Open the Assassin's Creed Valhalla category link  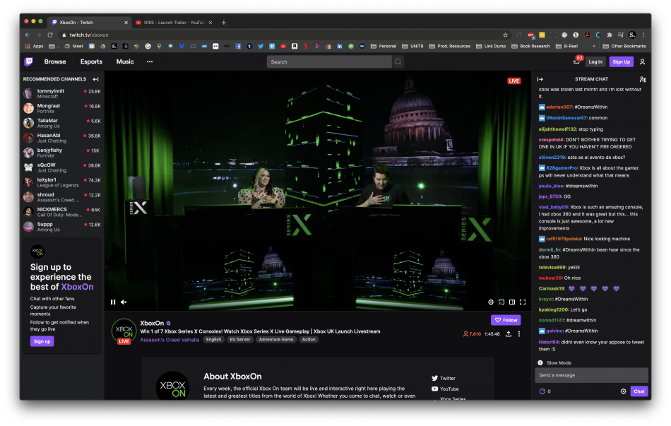pyautogui.click(x=170, y=340)
